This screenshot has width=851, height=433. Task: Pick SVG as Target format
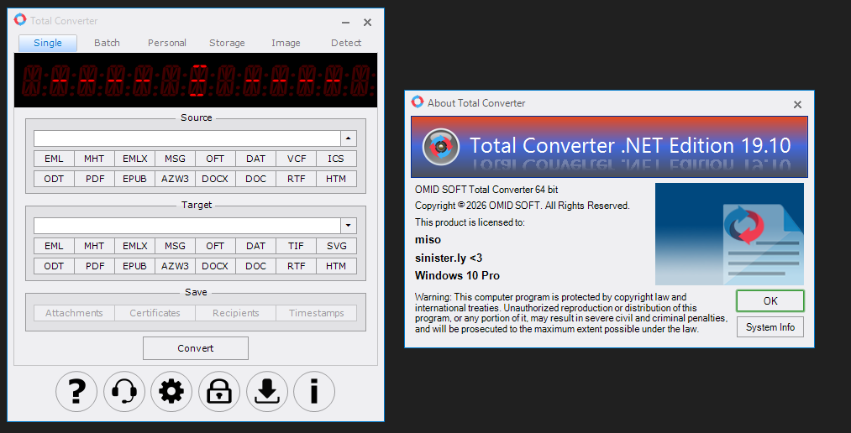click(x=337, y=246)
